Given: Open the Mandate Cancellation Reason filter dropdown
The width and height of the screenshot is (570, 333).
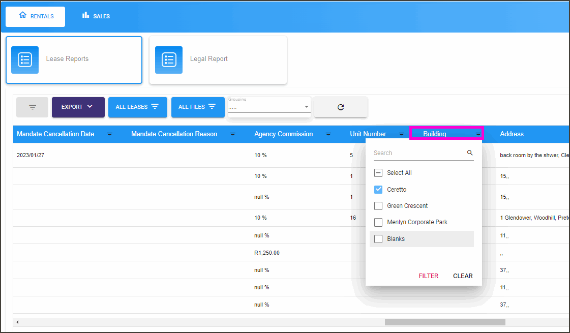Looking at the screenshot, I should [x=233, y=134].
